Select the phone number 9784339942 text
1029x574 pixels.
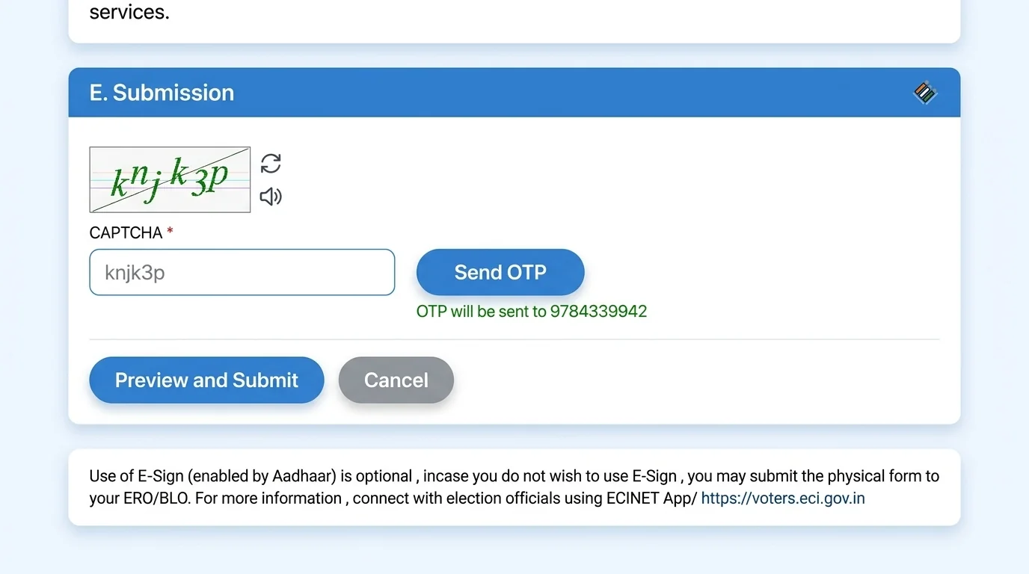599,311
